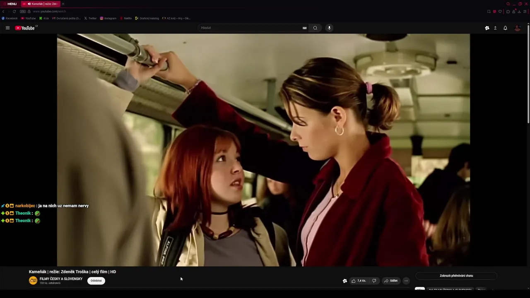Viewport: 530px width, 298px height.
Task: Toggle the red ad-blocker shield icon
Action: 494,11
